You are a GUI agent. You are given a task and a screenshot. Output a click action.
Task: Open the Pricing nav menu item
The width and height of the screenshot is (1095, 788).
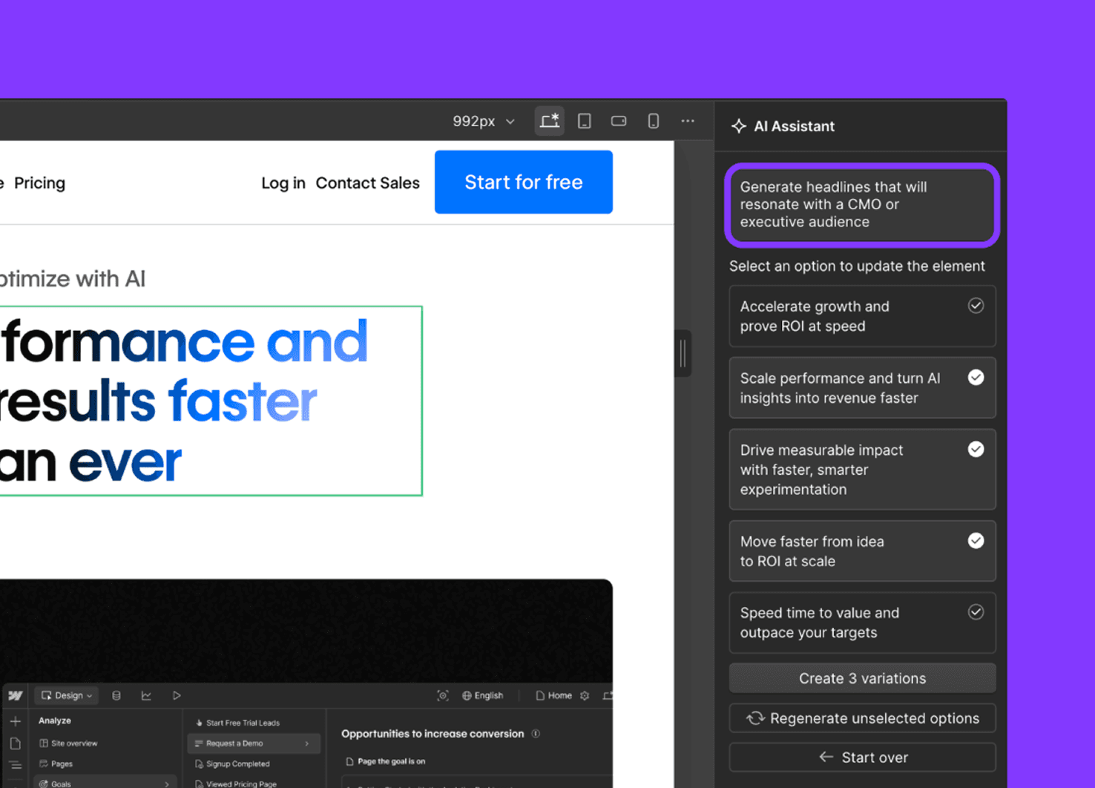click(40, 183)
